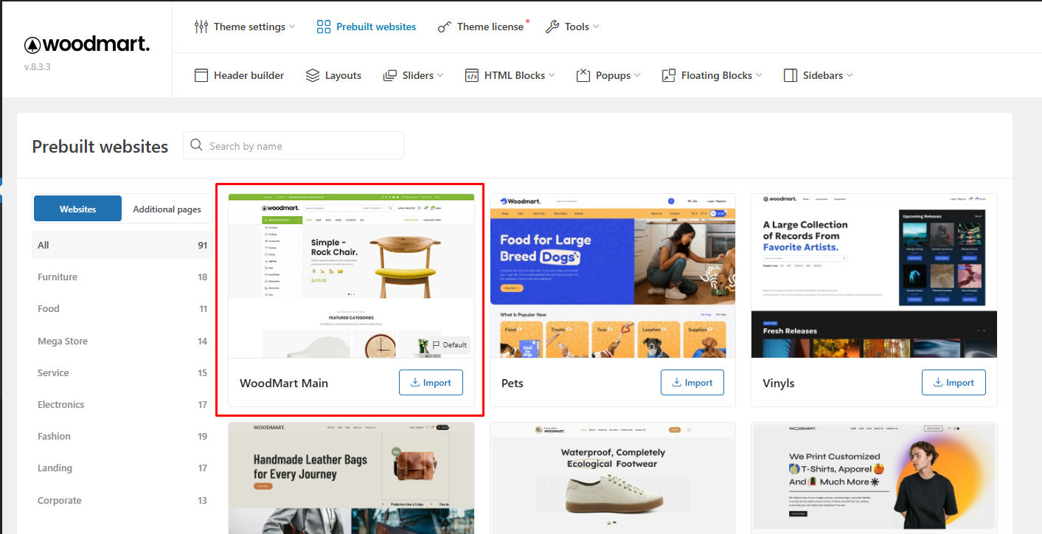This screenshot has width=1042, height=534.
Task: Click the Header builder icon
Action: (201, 75)
